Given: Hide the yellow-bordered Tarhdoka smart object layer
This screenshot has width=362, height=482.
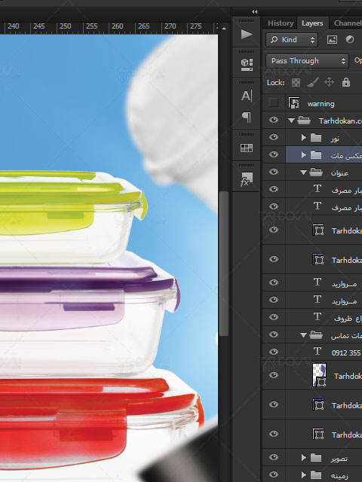Looking at the screenshot, I should 273,434.
